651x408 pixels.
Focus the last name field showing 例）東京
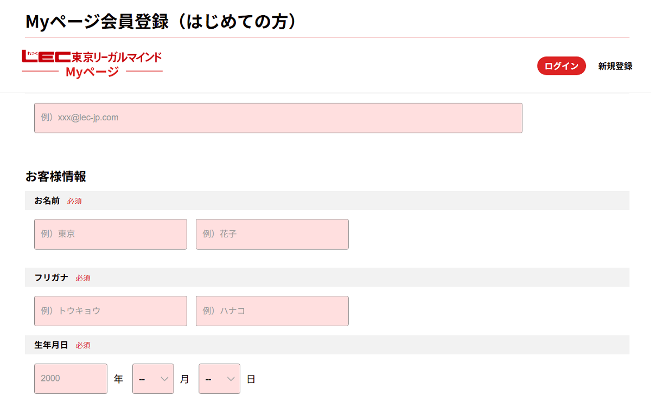tap(110, 234)
